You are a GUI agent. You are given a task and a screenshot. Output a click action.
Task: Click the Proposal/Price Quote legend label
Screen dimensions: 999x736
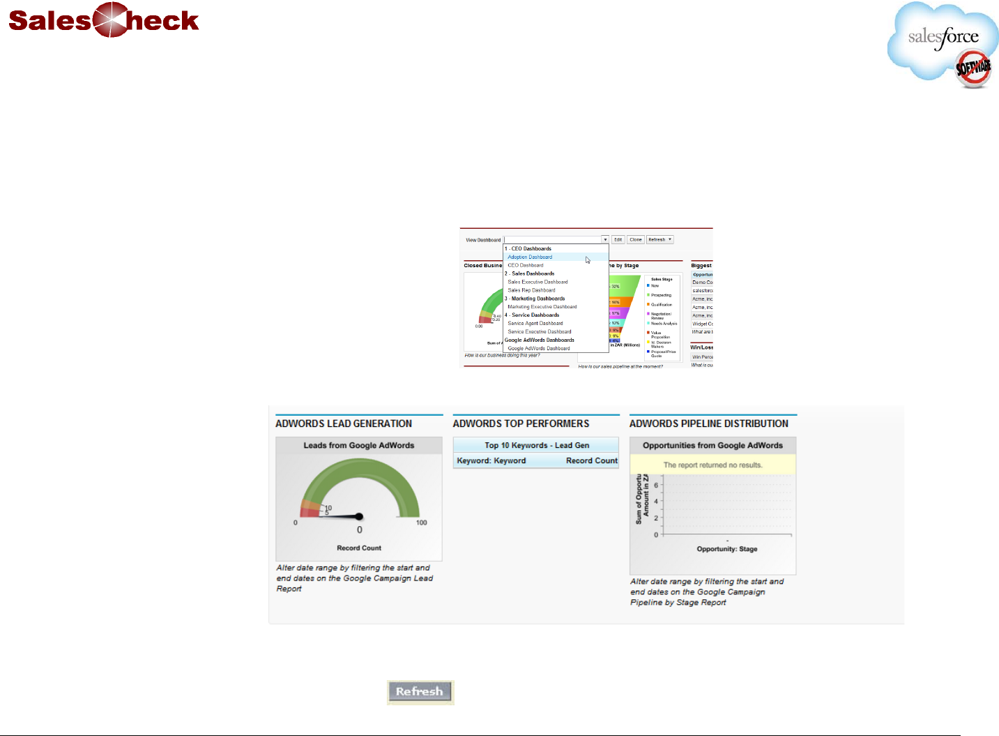pyautogui.click(x=663, y=354)
